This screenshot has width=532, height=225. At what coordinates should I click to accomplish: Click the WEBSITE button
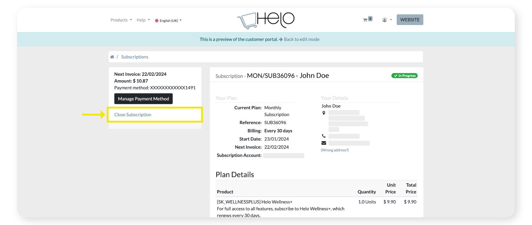tap(409, 20)
